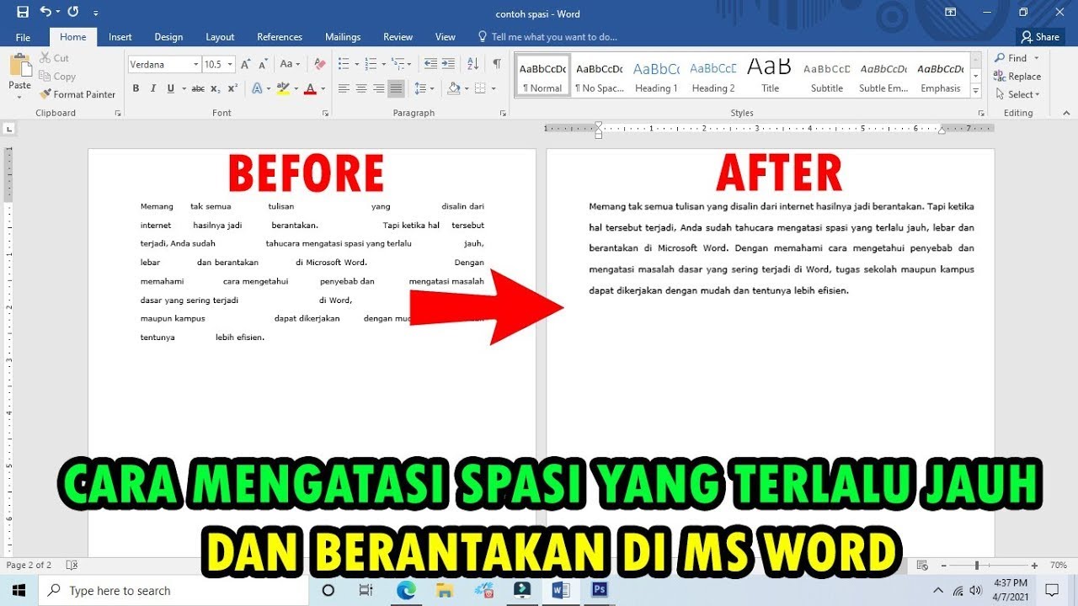Apply superscript formatting
Screen dimensions: 1078x606
click(x=233, y=88)
